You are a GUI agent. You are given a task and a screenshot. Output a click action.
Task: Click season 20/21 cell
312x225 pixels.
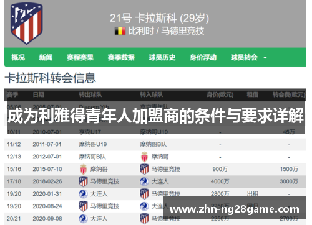point(14,219)
